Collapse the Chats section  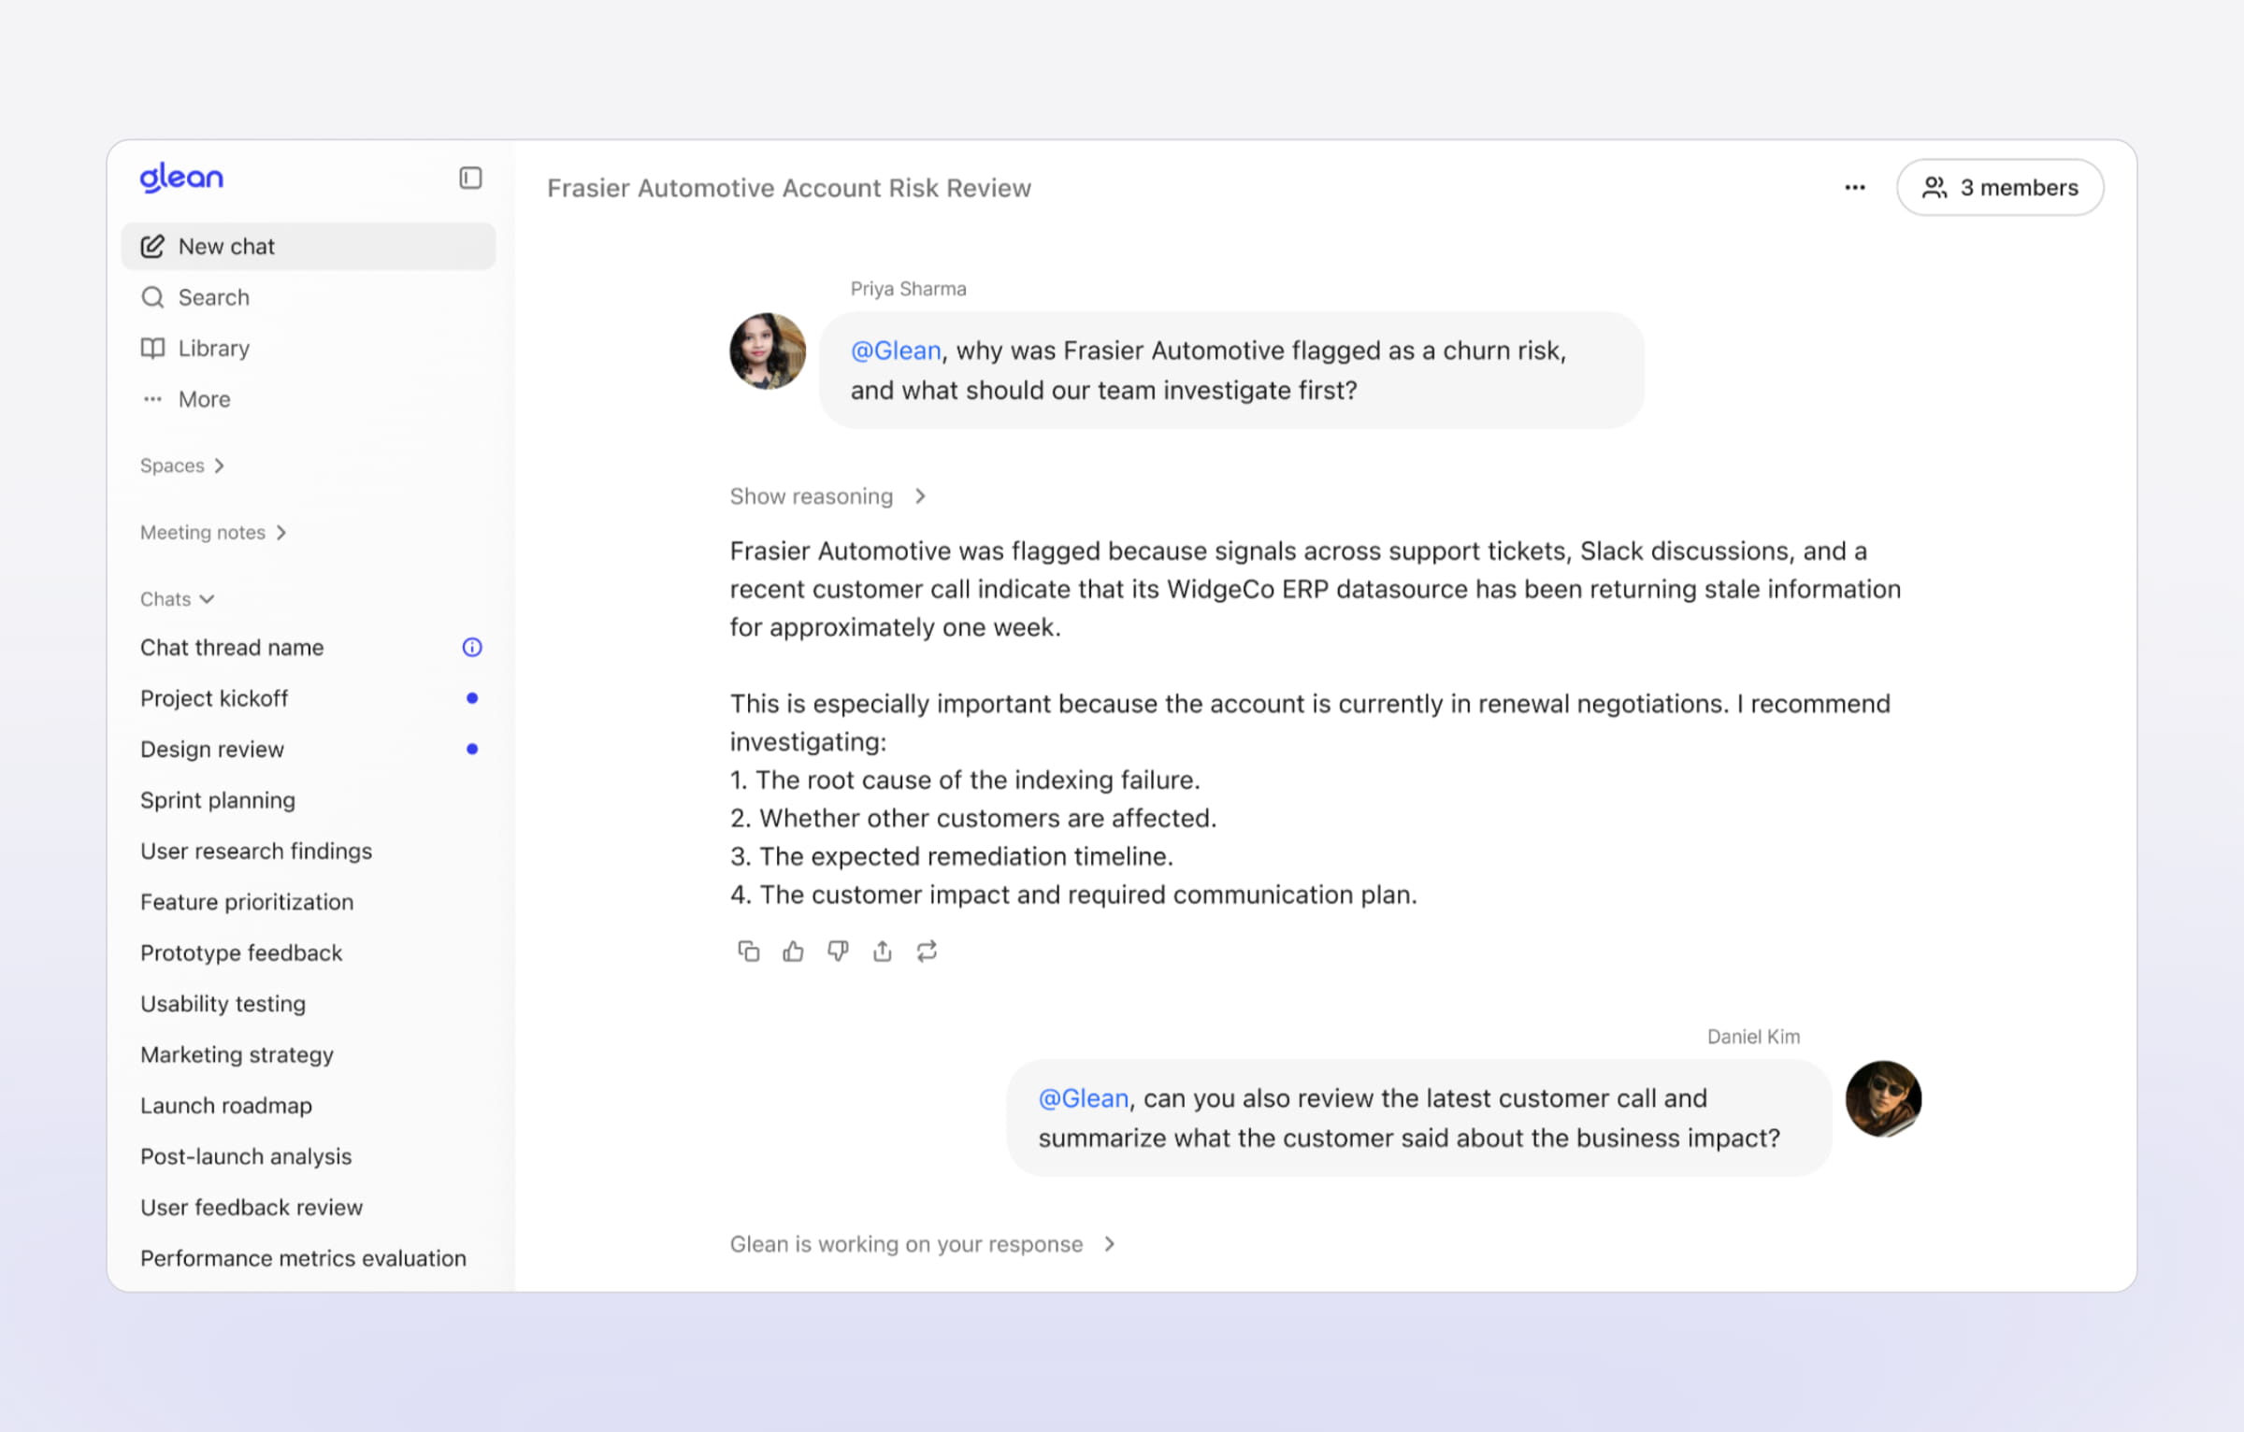[x=178, y=599]
